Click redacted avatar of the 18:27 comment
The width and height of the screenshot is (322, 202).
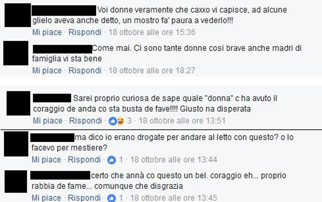16,53
